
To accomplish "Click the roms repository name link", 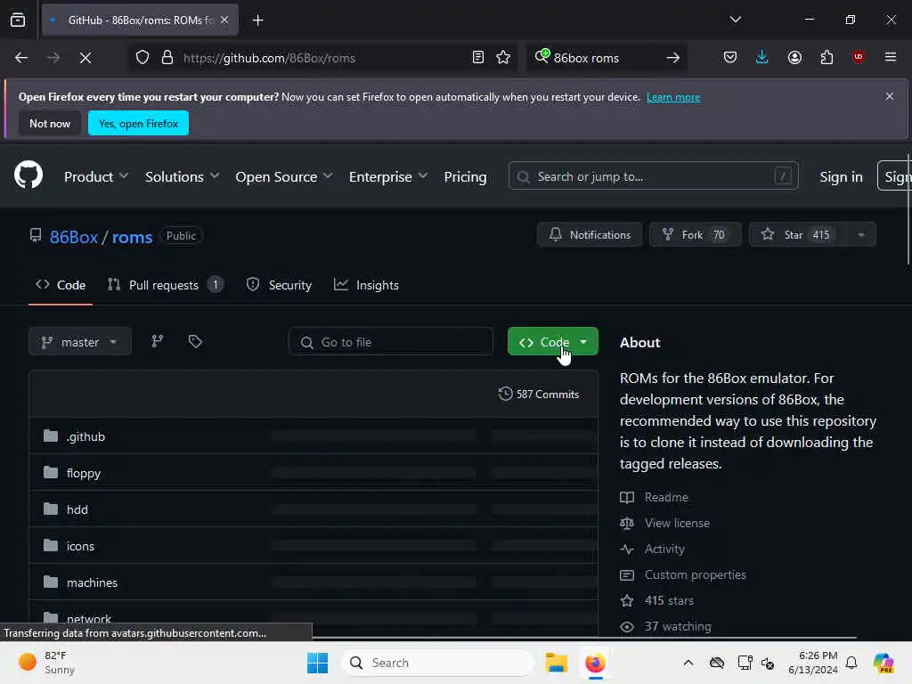I will coord(132,237).
